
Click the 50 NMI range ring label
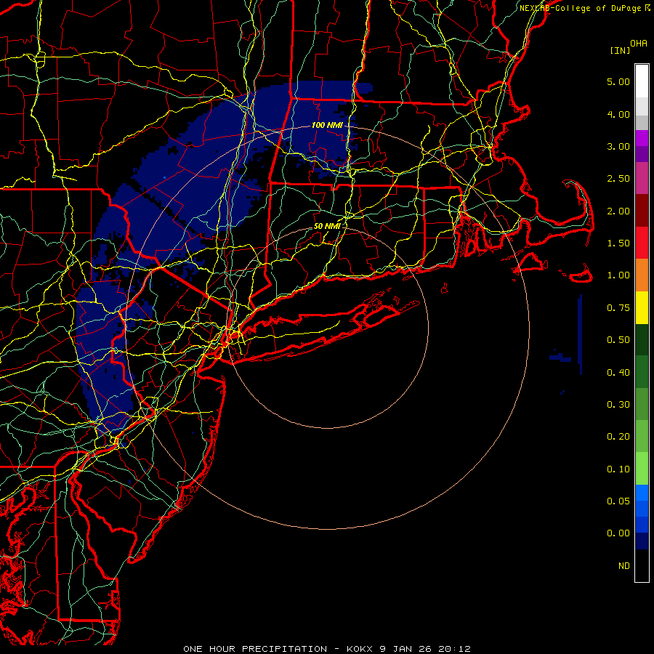point(327,226)
